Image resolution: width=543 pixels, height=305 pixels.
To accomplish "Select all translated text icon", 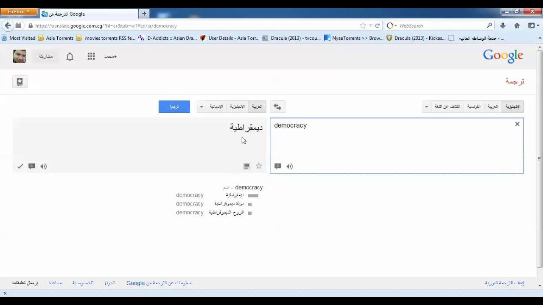I will point(247,166).
